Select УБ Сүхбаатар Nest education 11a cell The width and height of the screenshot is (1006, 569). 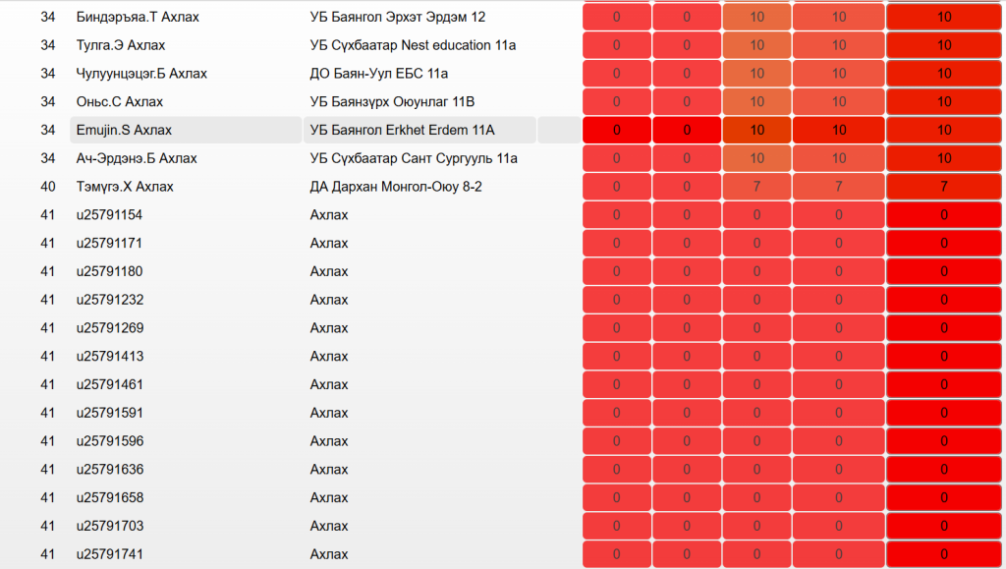coord(413,45)
